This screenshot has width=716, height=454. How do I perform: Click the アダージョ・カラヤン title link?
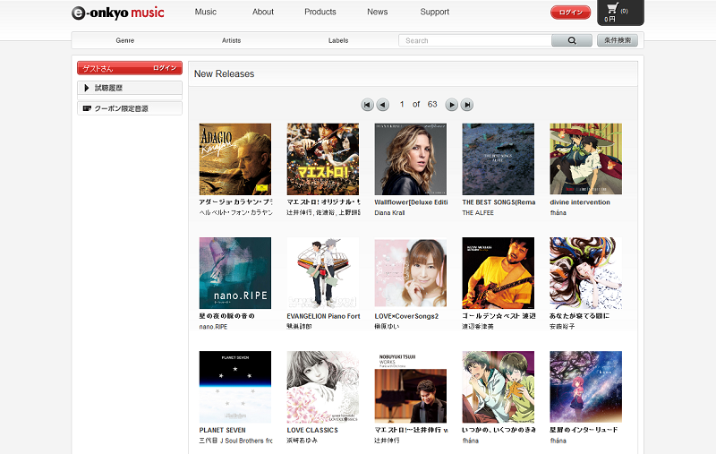[x=235, y=202]
